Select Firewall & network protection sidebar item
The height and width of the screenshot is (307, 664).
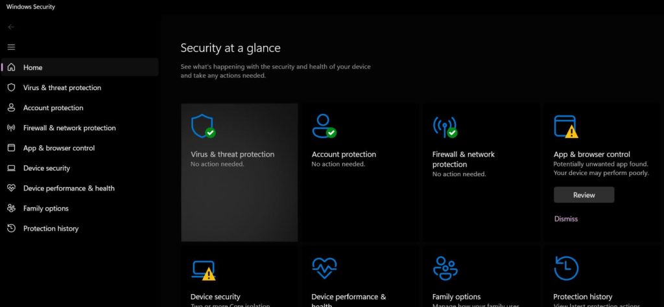click(69, 128)
